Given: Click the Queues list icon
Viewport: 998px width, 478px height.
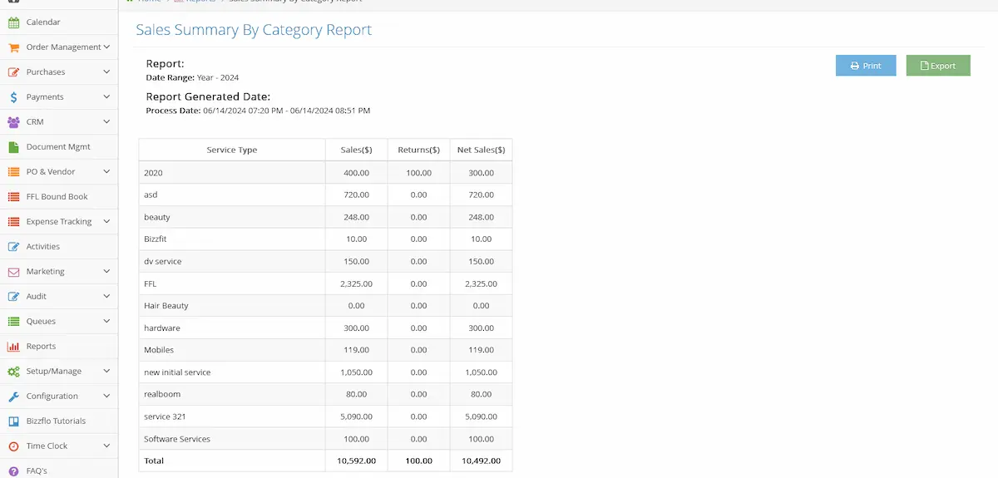Looking at the screenshot, I should pyautogui.click(x=13, y=322).
